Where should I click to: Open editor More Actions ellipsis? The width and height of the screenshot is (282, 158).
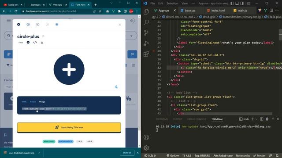click(x=277, y=11)
